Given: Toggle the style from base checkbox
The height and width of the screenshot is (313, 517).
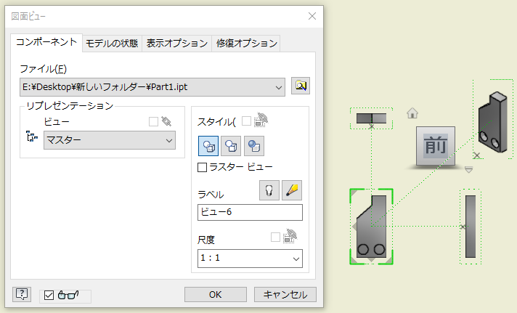Looking at the screenshot, I should [x=246, y=121].
